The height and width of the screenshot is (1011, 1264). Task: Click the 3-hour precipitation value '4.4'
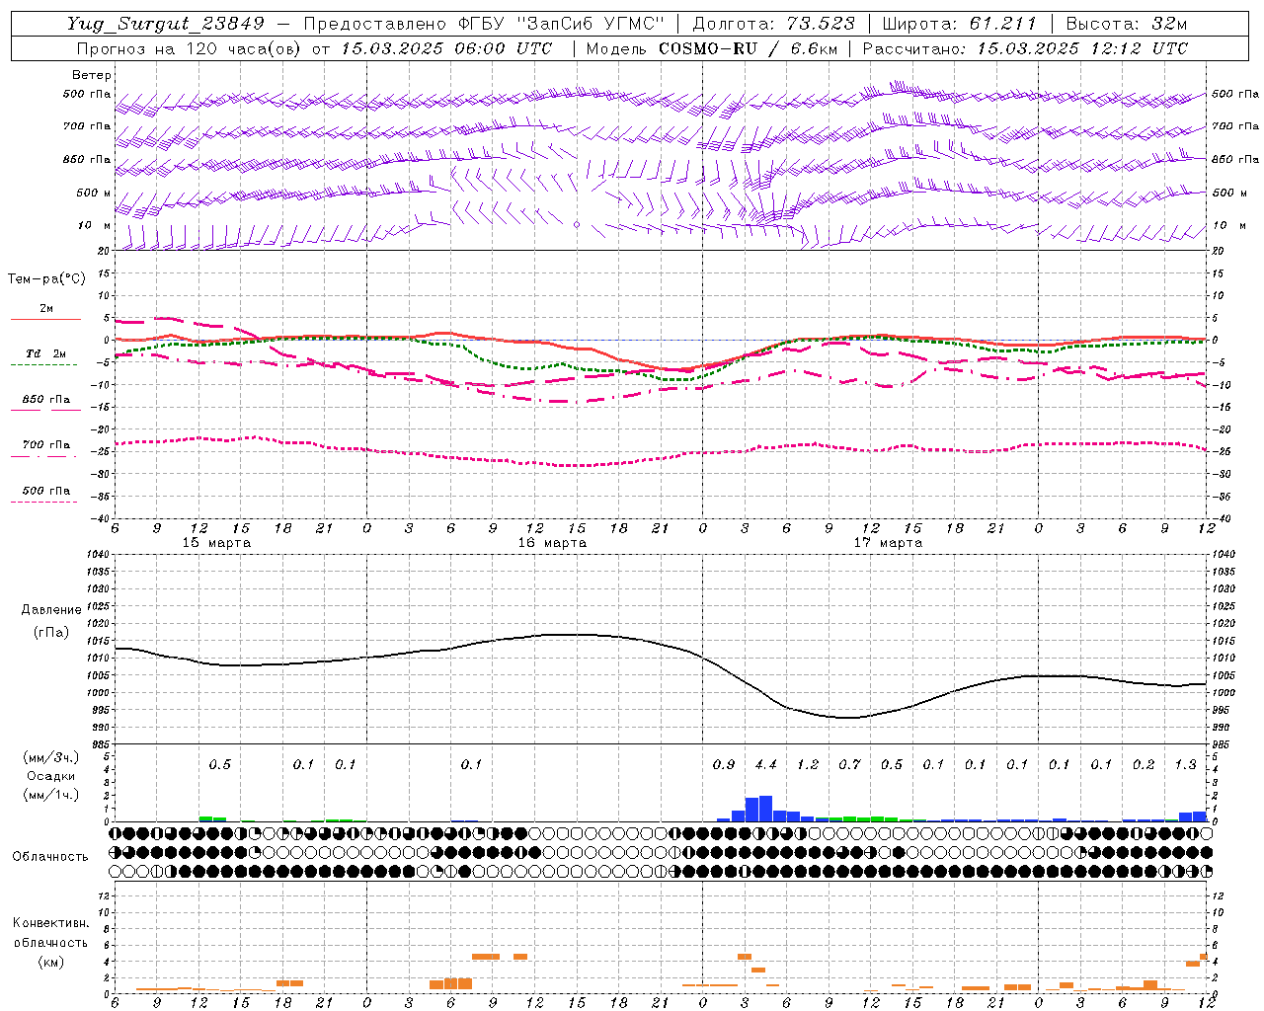tap(766, 765)
